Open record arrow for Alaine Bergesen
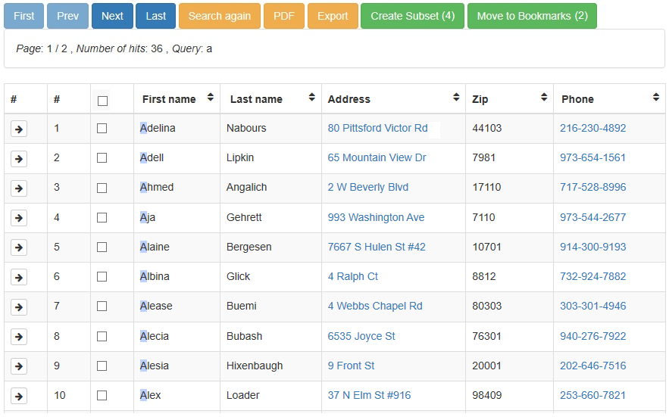Image resolution: width=669 pixels, height=417 pixels. tap(19, 247)
